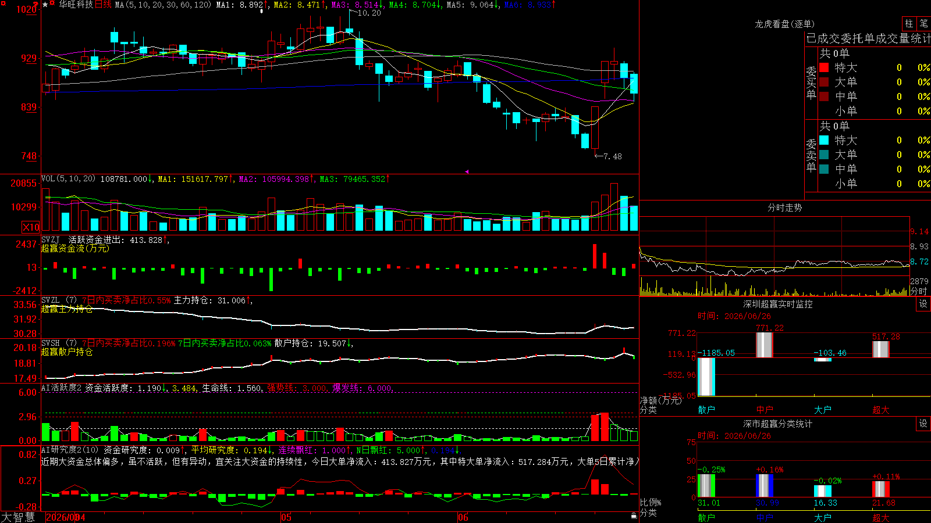Click the SVSH indicator name

click(x=50, y=343)
